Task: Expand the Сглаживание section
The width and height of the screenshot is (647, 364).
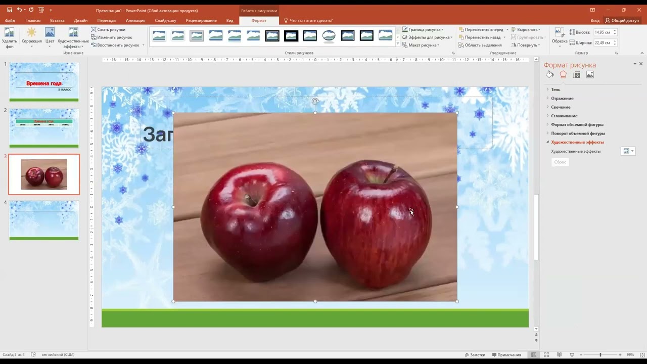Action: pos(564,116)
